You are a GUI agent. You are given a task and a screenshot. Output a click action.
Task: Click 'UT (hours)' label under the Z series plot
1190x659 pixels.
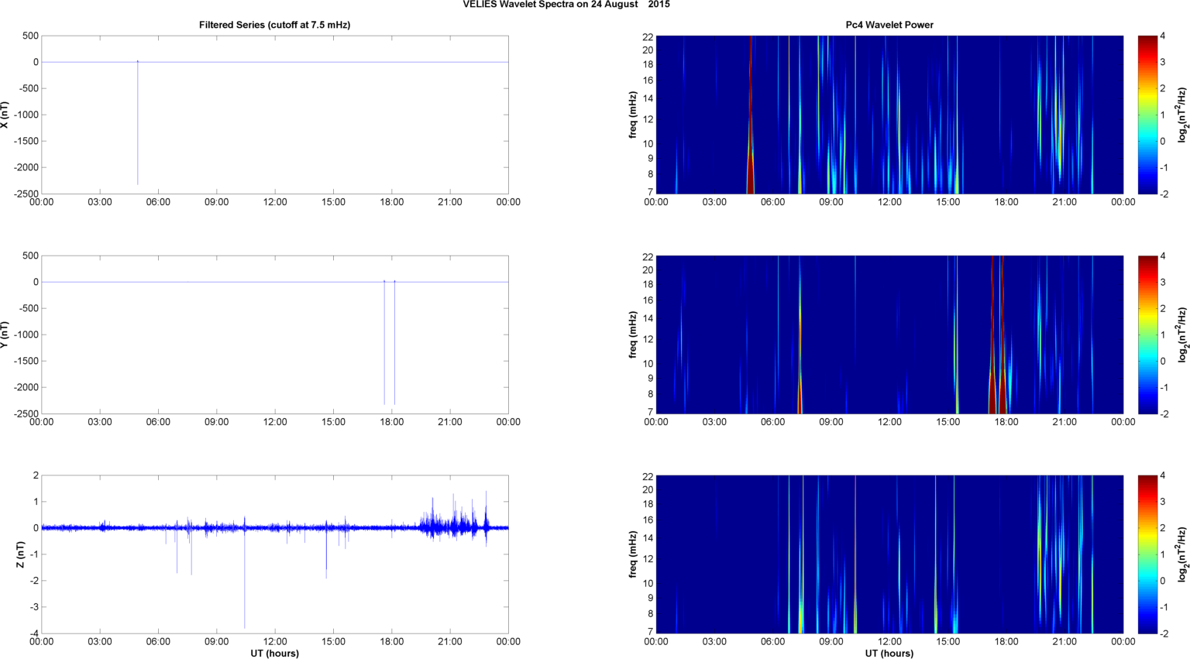coord(274,653)
